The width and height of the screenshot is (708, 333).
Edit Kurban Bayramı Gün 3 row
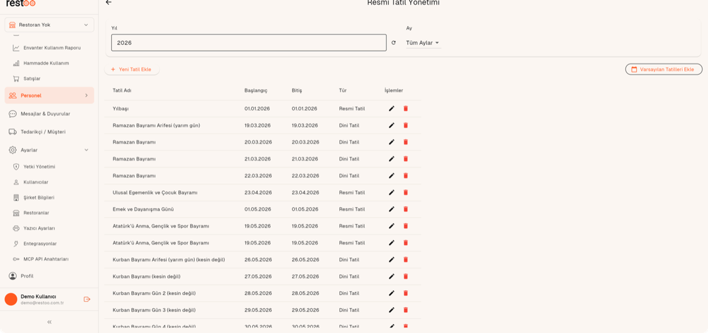click(391, 310)
